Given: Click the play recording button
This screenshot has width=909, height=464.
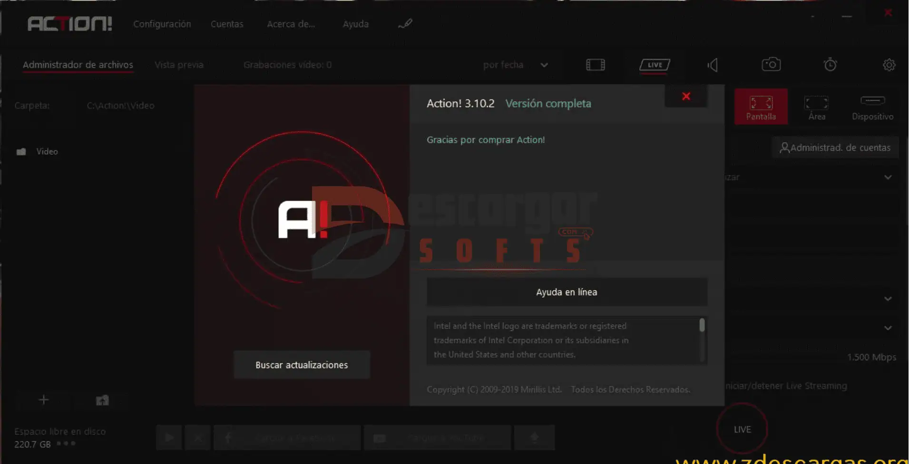Looking at the screenshot, I should click(169, 437).
